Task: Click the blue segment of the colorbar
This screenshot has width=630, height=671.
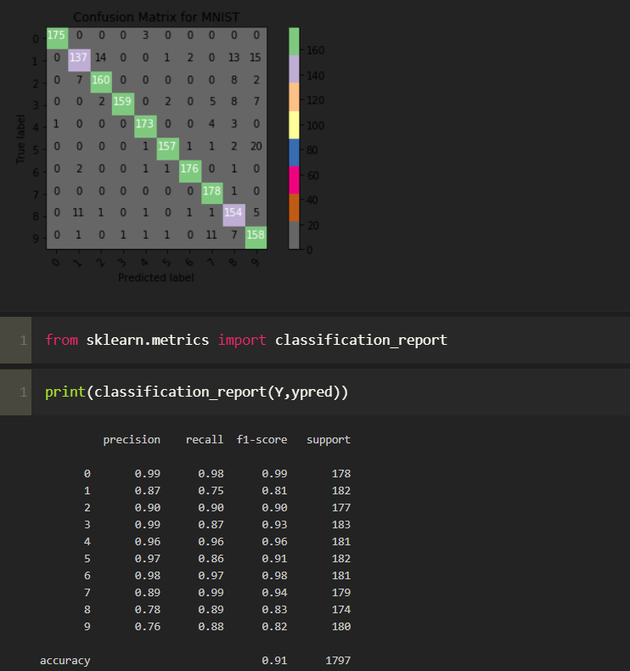Action: (294, 152)
